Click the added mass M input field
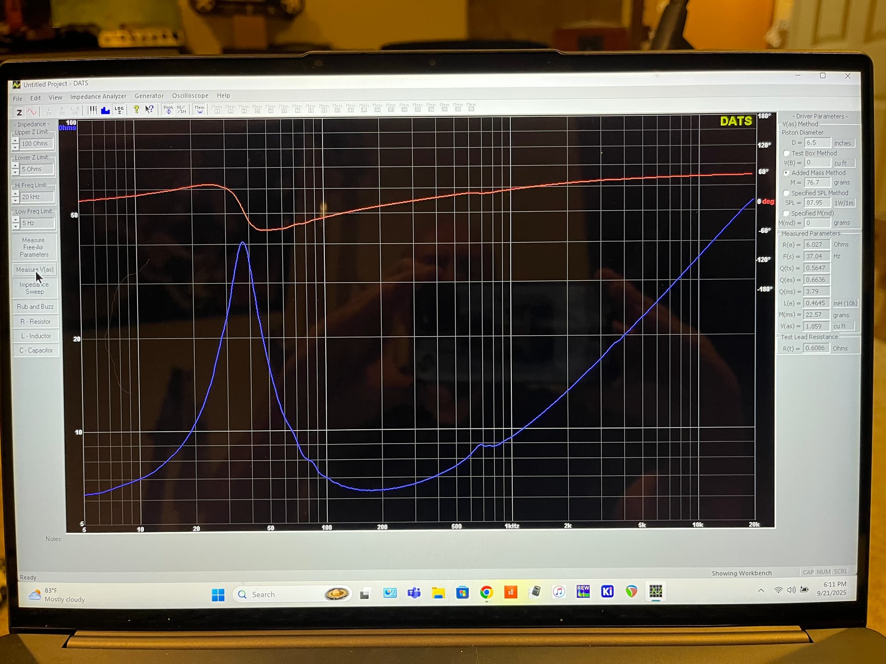The image size is (886, 664). pos(817,183)
